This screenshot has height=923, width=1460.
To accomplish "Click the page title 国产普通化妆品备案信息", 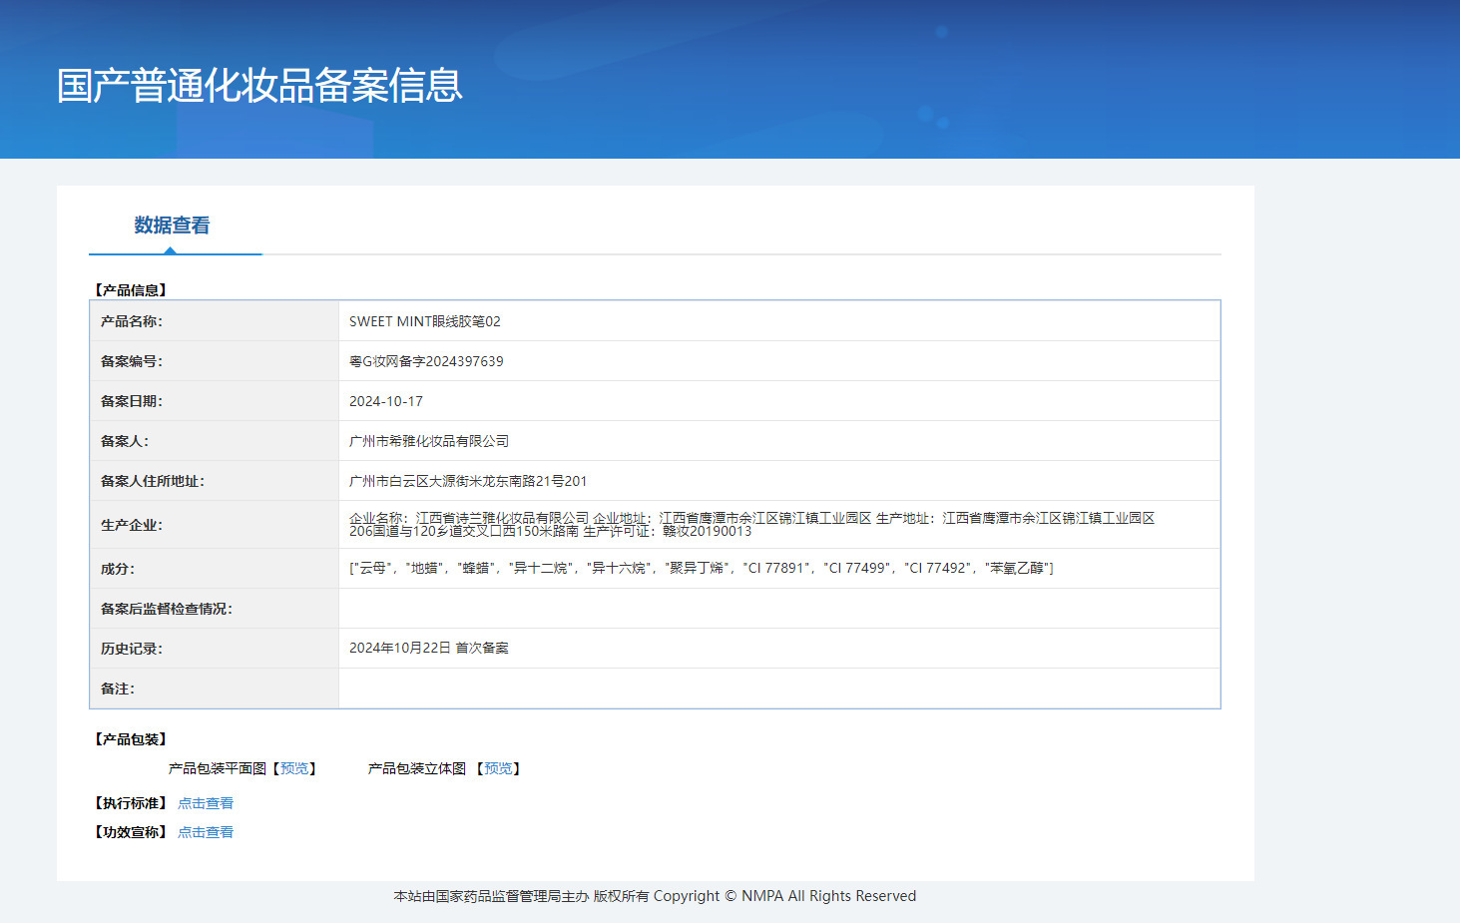I will pyautogui.click(x=259, y=86).
